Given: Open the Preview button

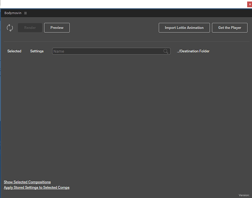Looking at the screenshot, I should pos(57,28).
